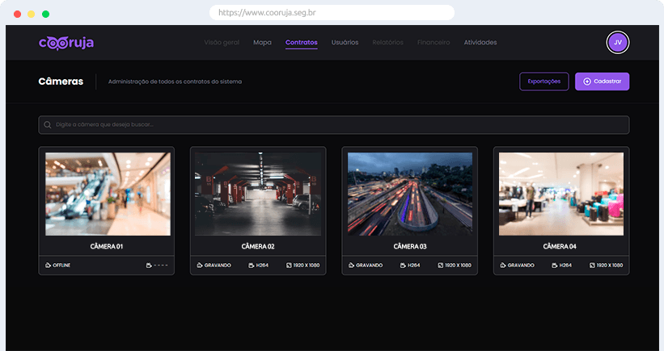The image size is (664, 351).
Task: Open Câmera 03 highway night thumbnail
Action: point(410,194)
